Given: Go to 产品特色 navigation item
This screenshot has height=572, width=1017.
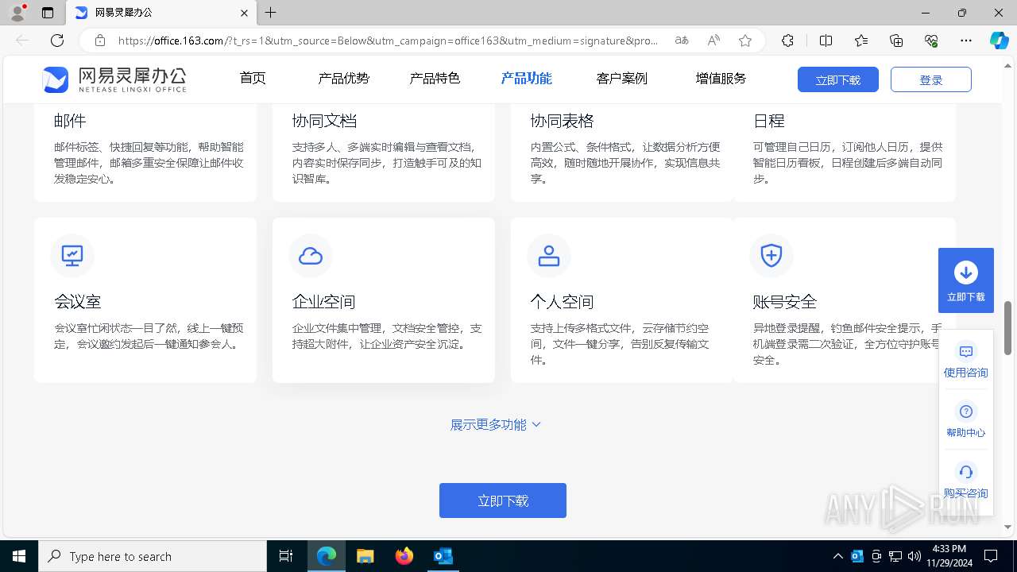Looking at the screenshot, I should pyautogui.click(x=435, y=79).
